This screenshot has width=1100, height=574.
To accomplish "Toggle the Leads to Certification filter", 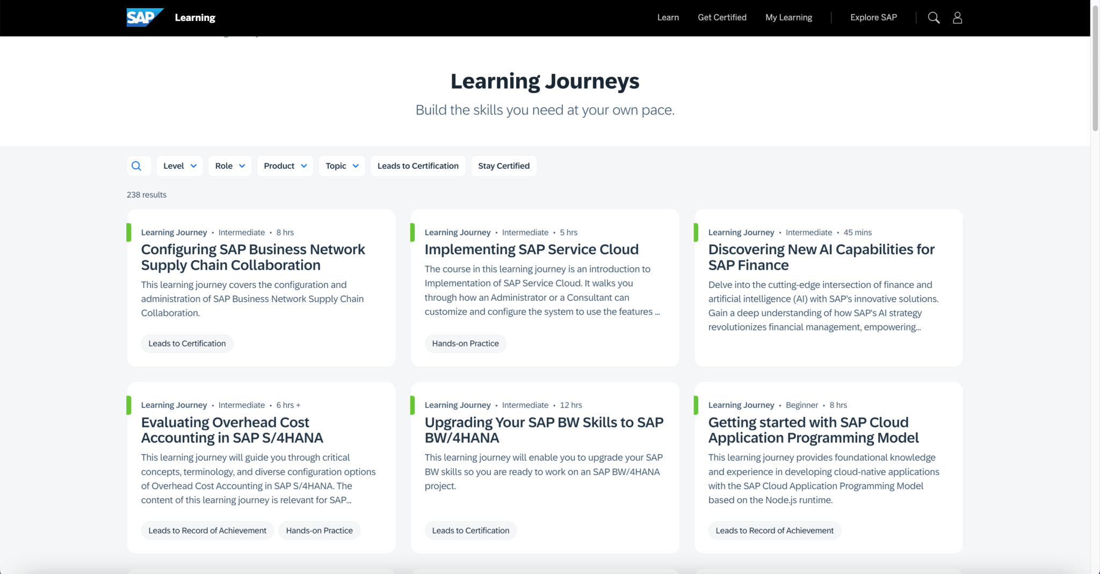I will pos(417,166).
